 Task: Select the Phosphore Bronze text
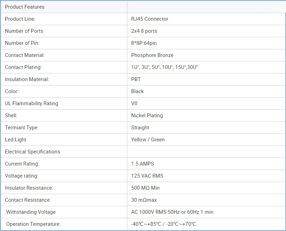click(x=152, y=55)
